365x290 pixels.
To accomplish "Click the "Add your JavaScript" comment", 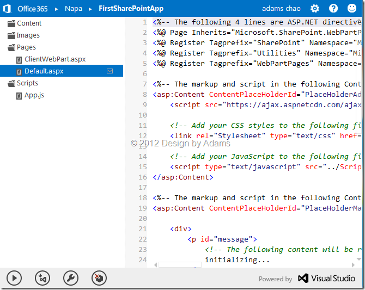I will point(266,157).
